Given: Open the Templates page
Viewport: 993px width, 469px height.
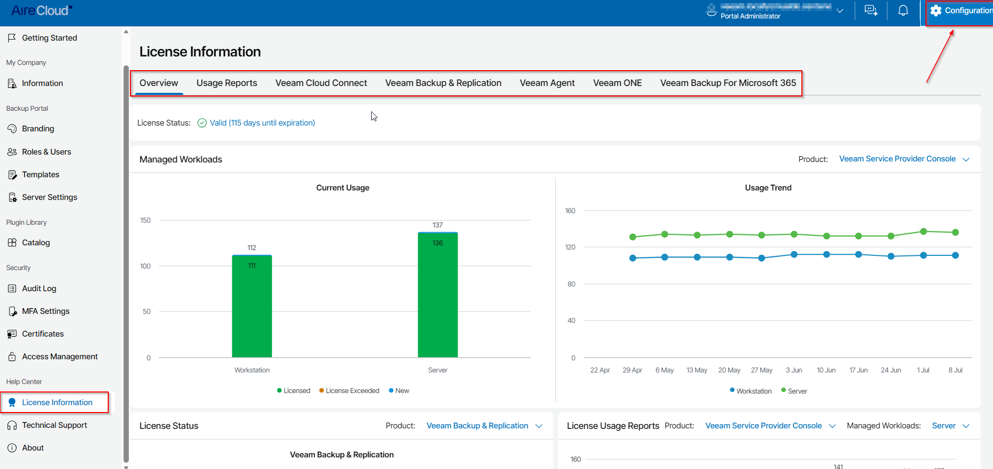Looking at the screenshot, I should click(x=41, y=175).
